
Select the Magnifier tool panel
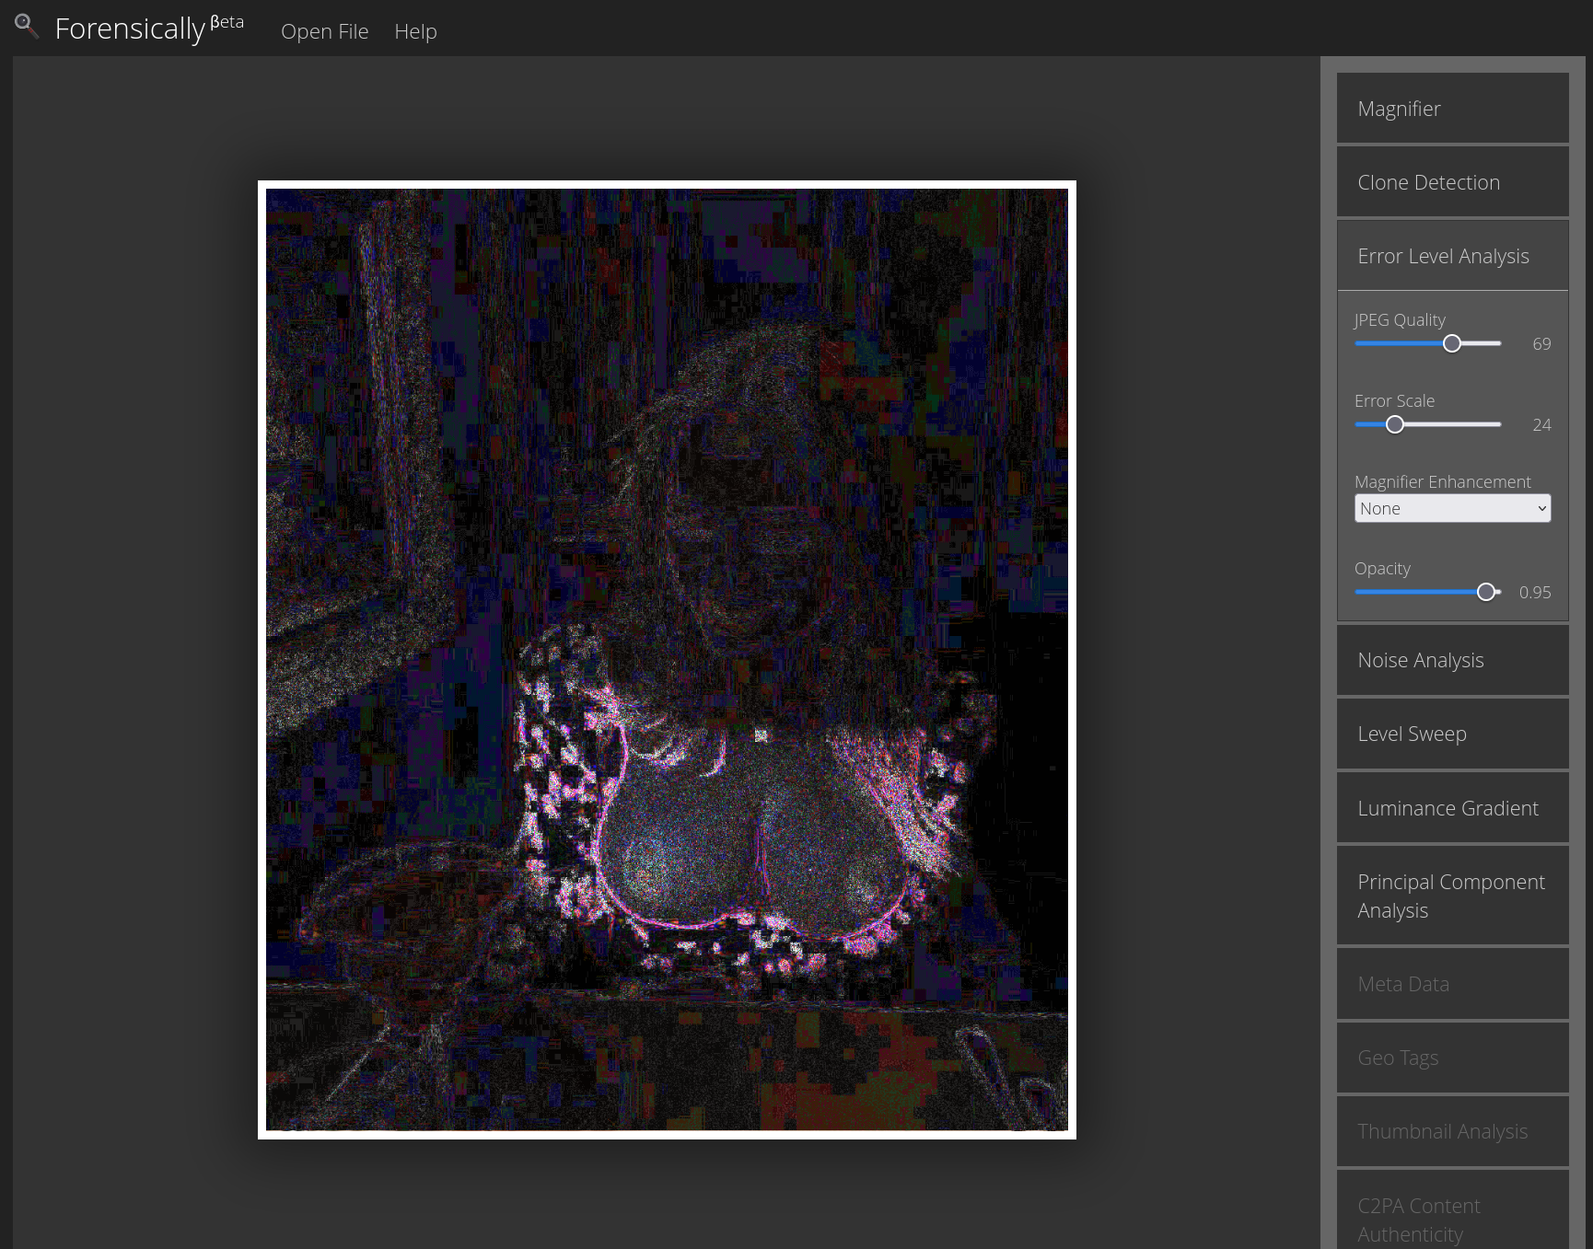coord(1452,108)
